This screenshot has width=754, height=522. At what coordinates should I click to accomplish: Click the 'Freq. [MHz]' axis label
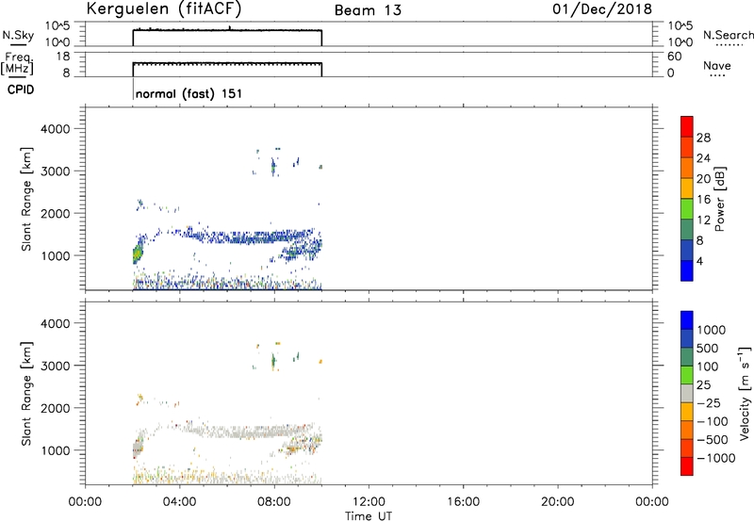click(18, 64)
